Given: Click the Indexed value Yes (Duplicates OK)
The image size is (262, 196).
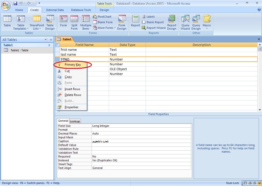Looking at the screenshot, I should click(x=141, y=160).
